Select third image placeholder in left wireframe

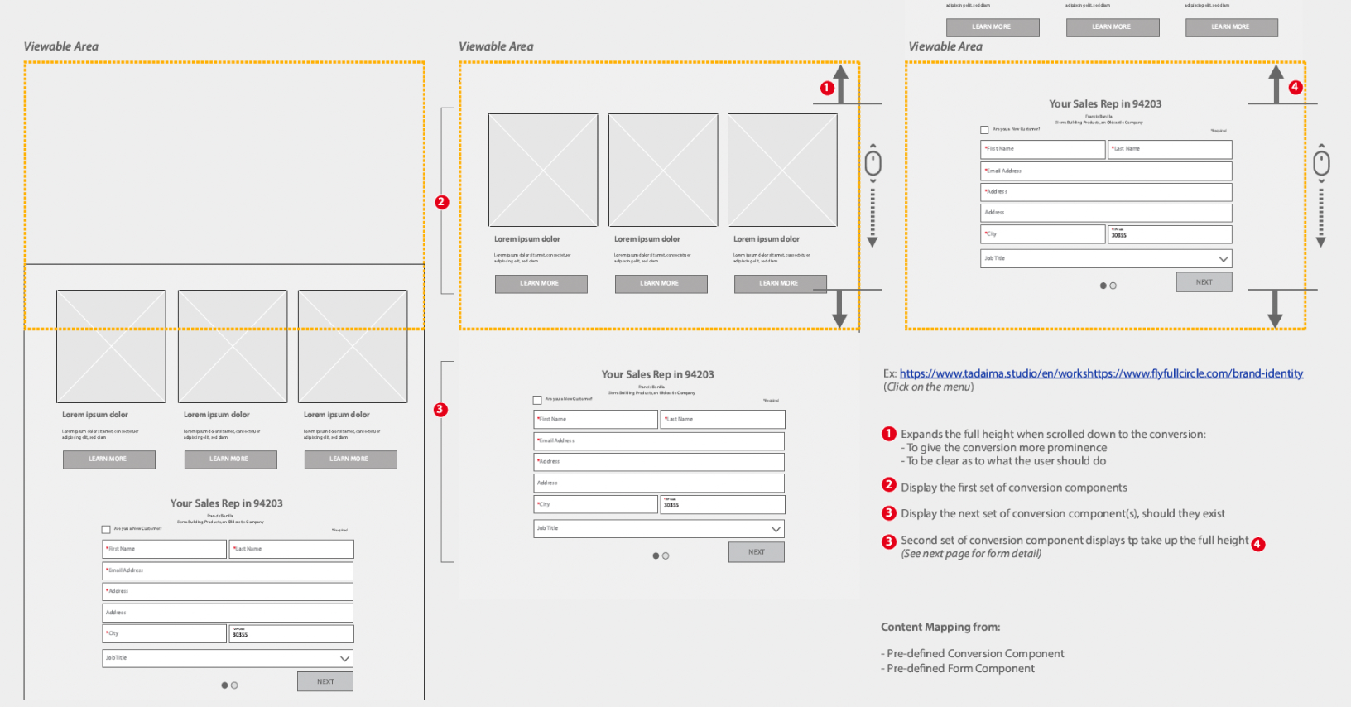pos(353,346)
